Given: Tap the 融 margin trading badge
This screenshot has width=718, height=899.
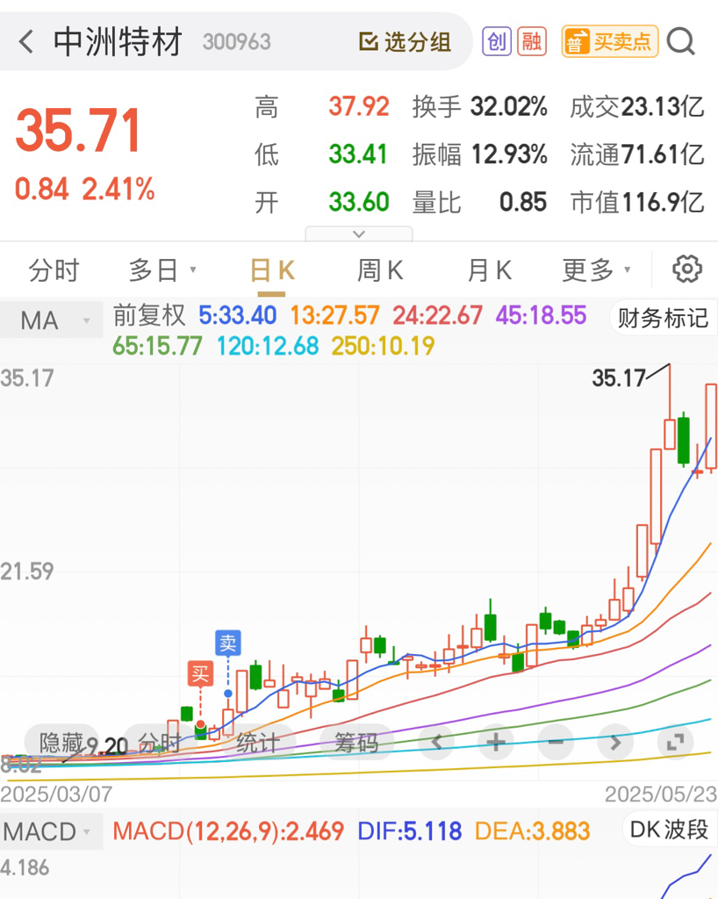Looking at the screenshot, I should 532,41.
